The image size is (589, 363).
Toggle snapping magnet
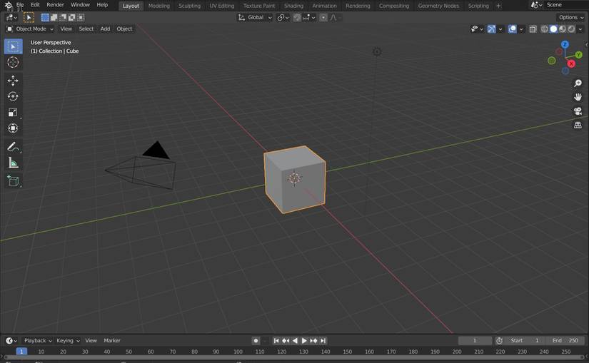click(297, 17)
